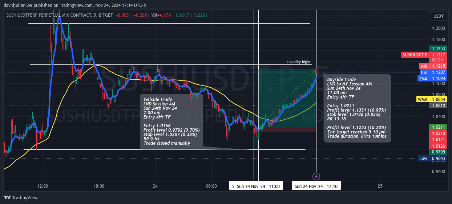The width and height of the screenshot is (452, 204).
Task: Click the Vol 44.17 K indicator value
Action: (162, 15)
